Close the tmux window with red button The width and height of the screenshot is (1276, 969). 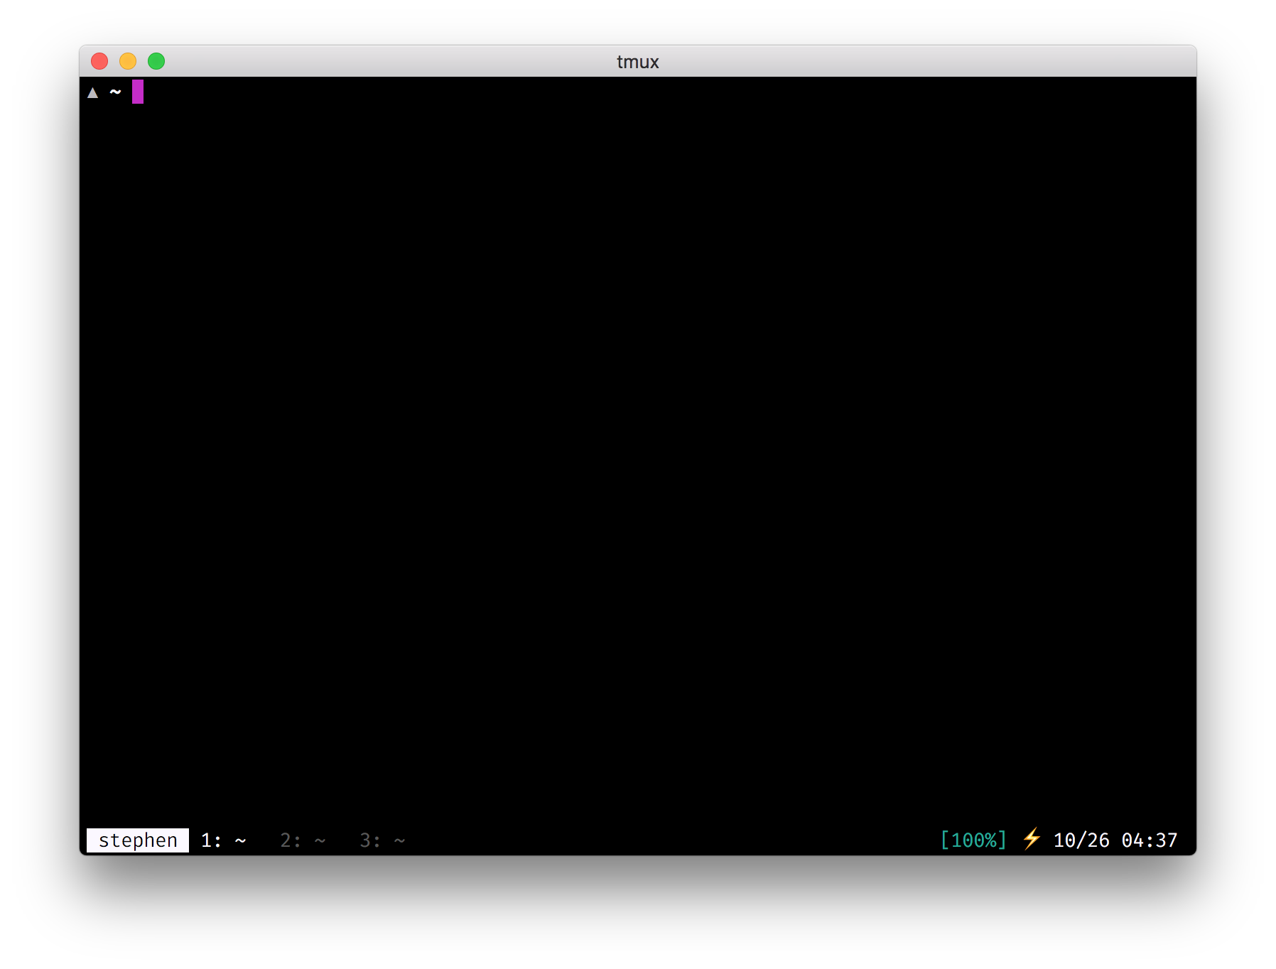99,61
